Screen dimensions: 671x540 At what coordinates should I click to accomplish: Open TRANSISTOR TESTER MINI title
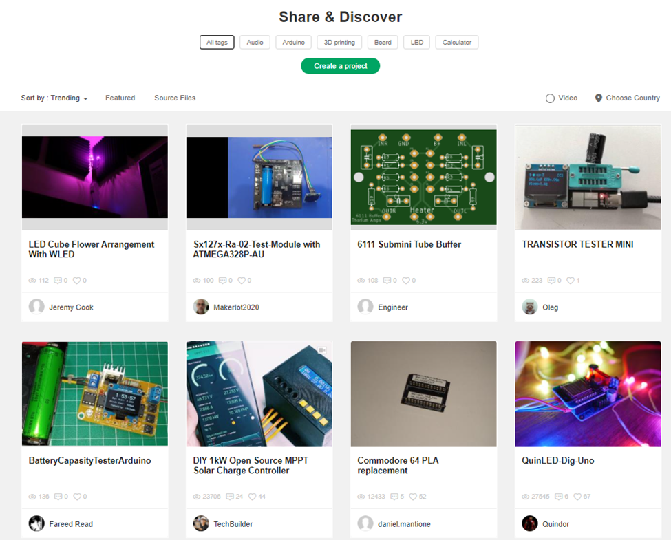coord(577,244)
